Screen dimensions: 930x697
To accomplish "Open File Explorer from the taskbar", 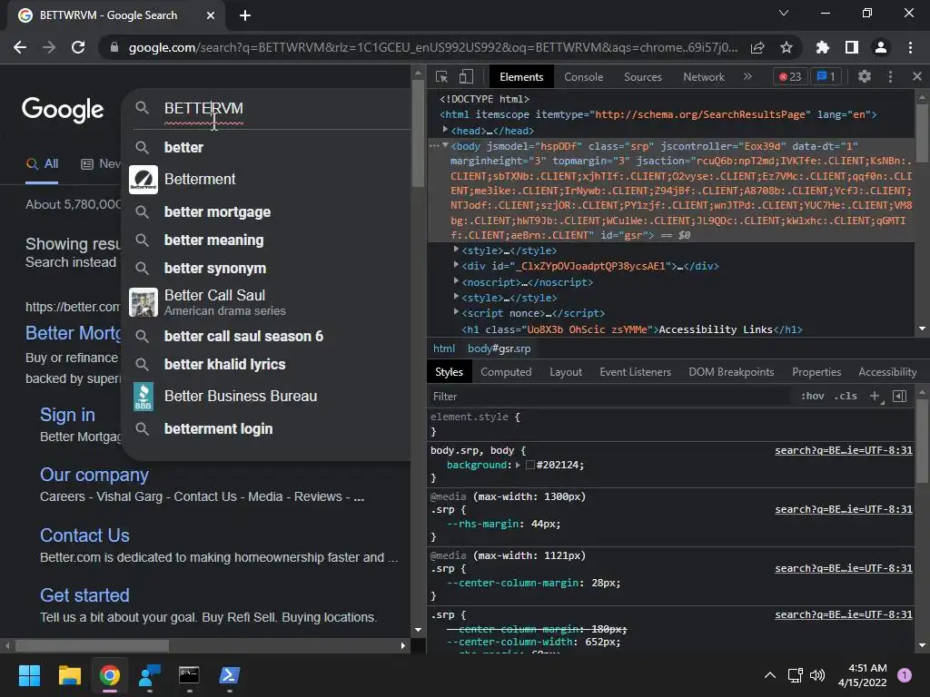I will pyautogui.click(x=69, y=675).
